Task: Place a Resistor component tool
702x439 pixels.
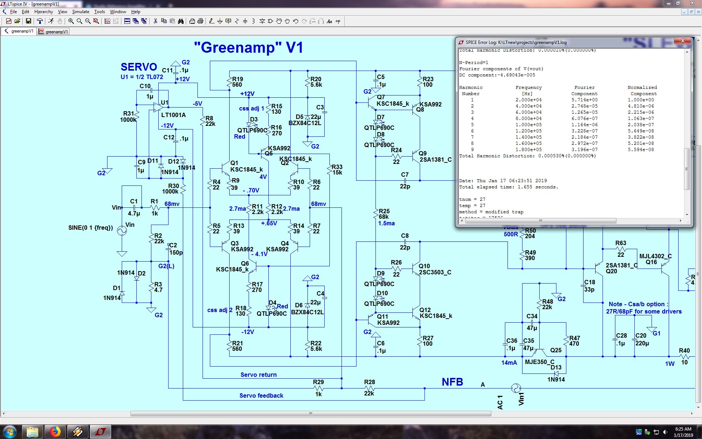Action: pos(237,21)
